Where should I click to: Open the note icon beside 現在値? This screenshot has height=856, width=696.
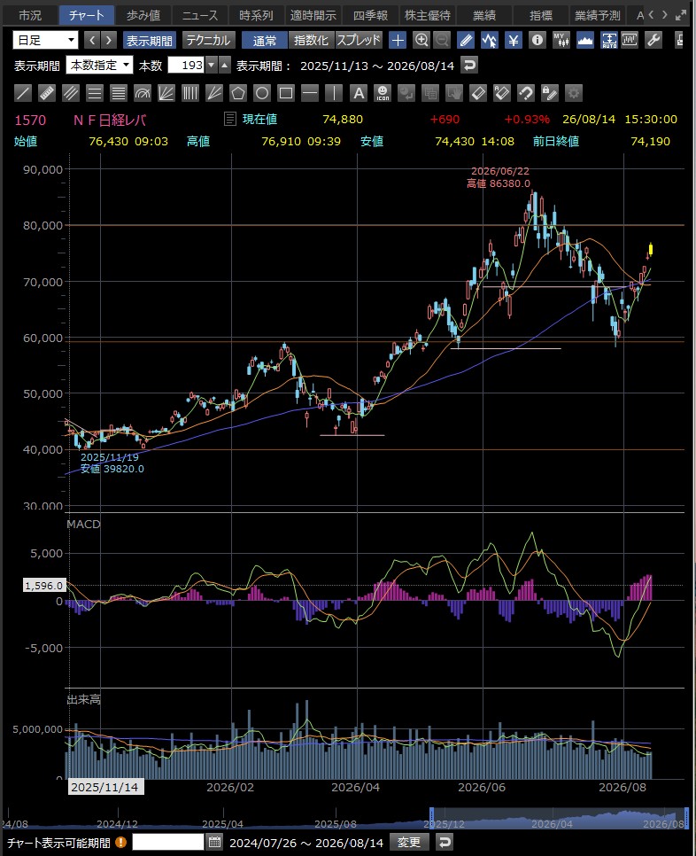[230, 119]
